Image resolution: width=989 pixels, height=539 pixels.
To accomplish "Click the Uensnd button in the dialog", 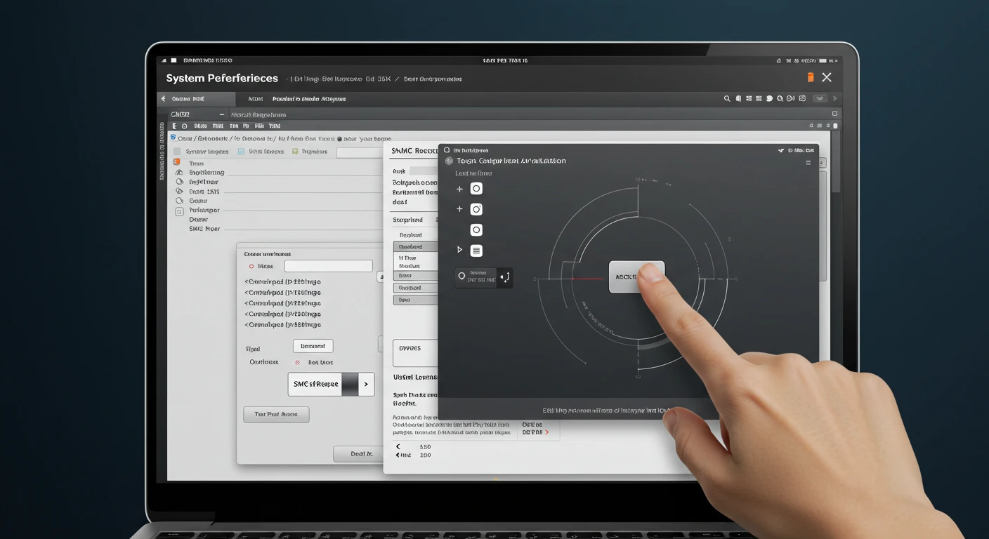I will click(x=313, y=346).
